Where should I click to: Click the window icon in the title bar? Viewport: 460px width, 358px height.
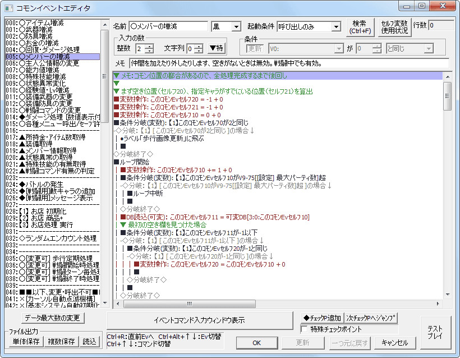tap(8, 8)
